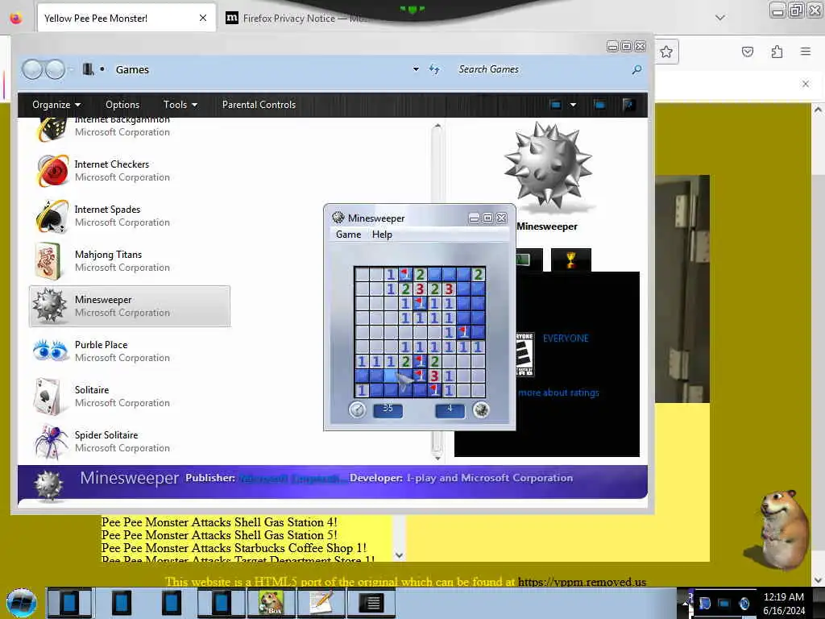Change view using the views toolbar icon

(x=555, y=105)
